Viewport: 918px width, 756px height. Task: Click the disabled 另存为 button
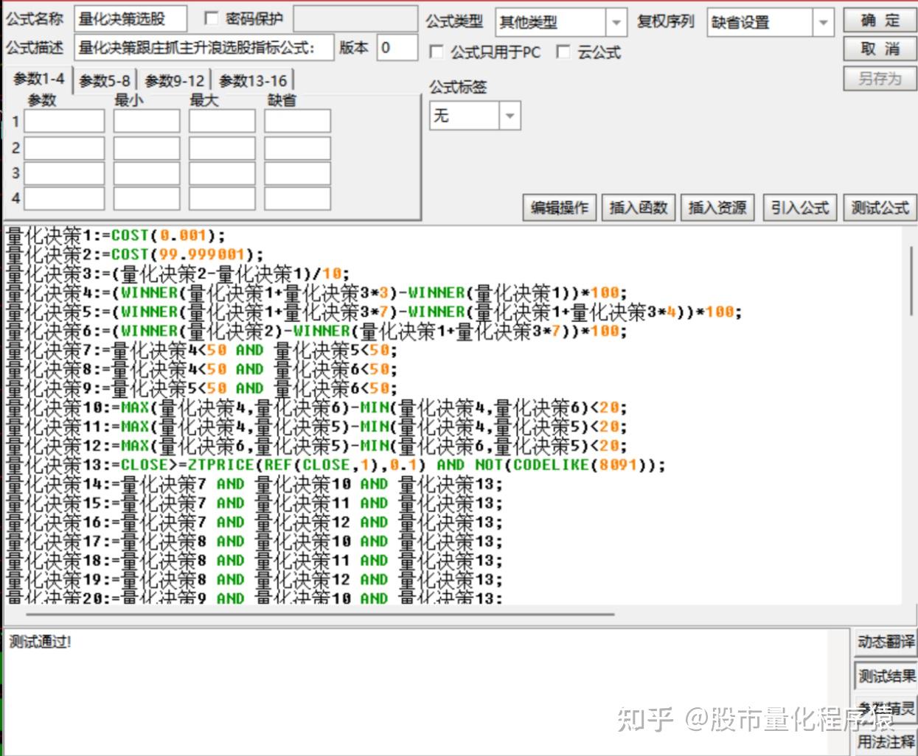click(880, 78)
